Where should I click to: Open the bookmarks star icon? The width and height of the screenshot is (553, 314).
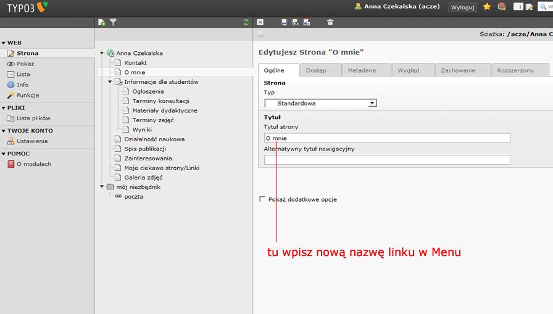click(x=487, y=6)
